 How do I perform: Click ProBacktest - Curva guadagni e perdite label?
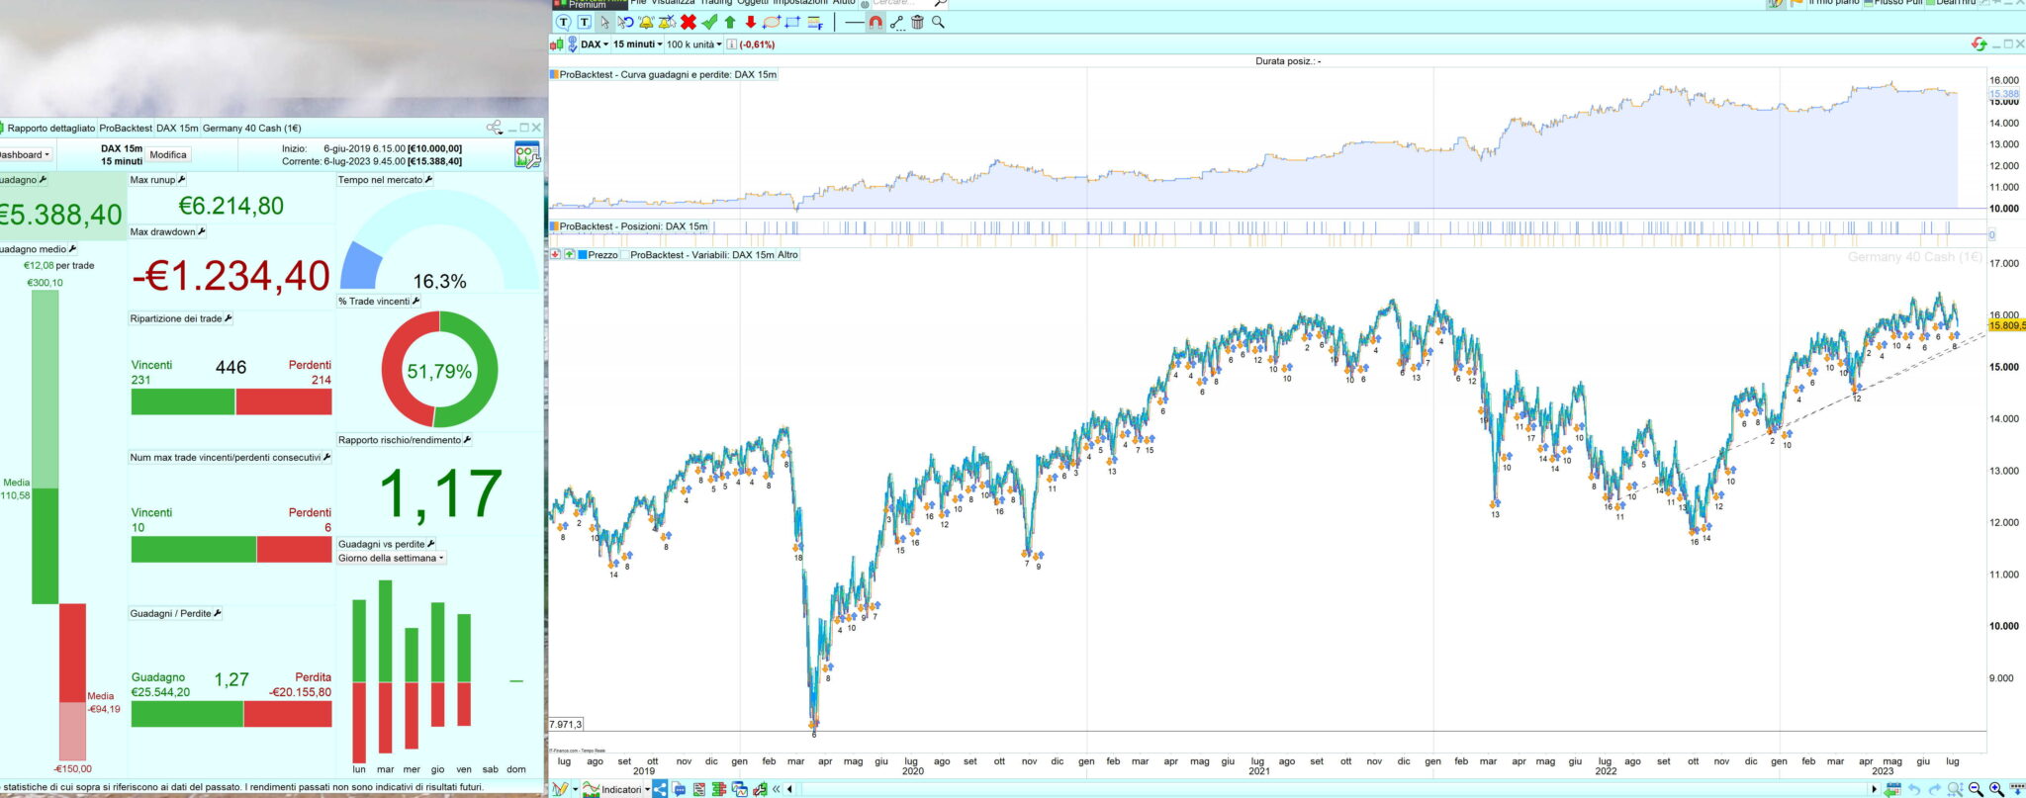coord(668,74)
